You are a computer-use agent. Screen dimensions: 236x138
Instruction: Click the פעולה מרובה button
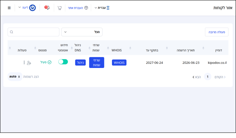point(217,32)
